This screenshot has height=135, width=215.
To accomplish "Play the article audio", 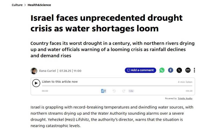I will pos(36,83).
